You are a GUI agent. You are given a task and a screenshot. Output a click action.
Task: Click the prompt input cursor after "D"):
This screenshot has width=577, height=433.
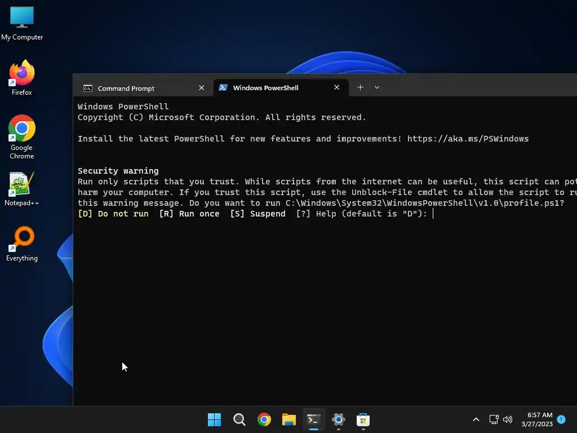click(x=433, y=214)
